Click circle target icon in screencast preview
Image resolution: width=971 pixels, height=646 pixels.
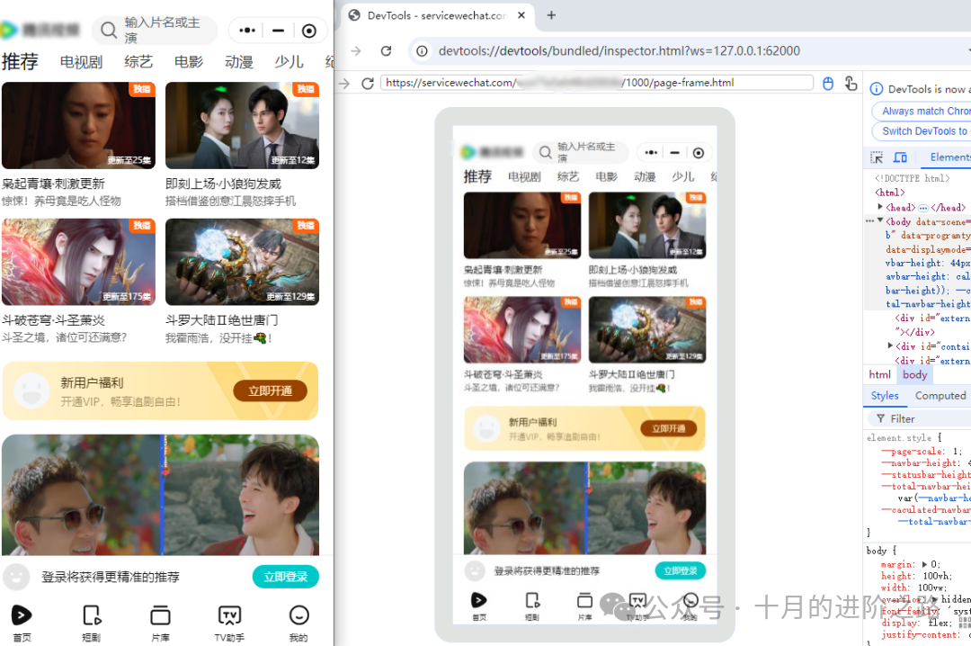coord(698,153)
